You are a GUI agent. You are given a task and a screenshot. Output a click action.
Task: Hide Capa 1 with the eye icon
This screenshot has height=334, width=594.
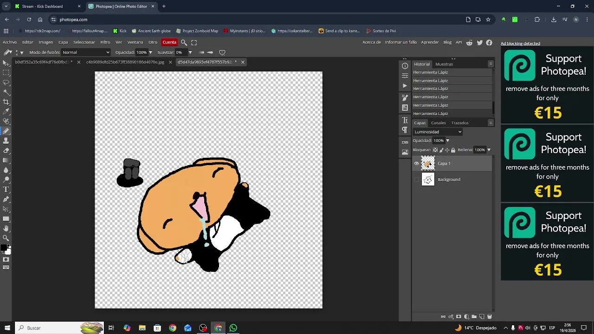click(x=416, y=163)
